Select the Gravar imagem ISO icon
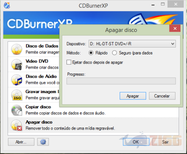The image size is (187, 154). click(16, 95)
